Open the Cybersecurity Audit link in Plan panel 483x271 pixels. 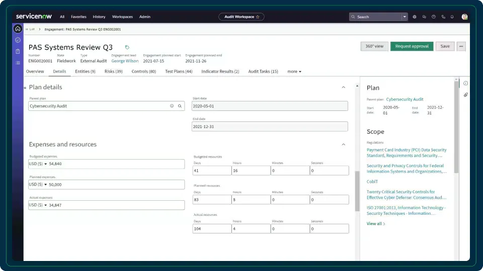point(405,99)
